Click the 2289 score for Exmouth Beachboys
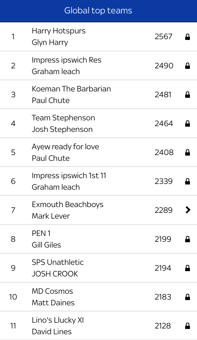This screenshot has height=340, width=197. tap(163, 210)
